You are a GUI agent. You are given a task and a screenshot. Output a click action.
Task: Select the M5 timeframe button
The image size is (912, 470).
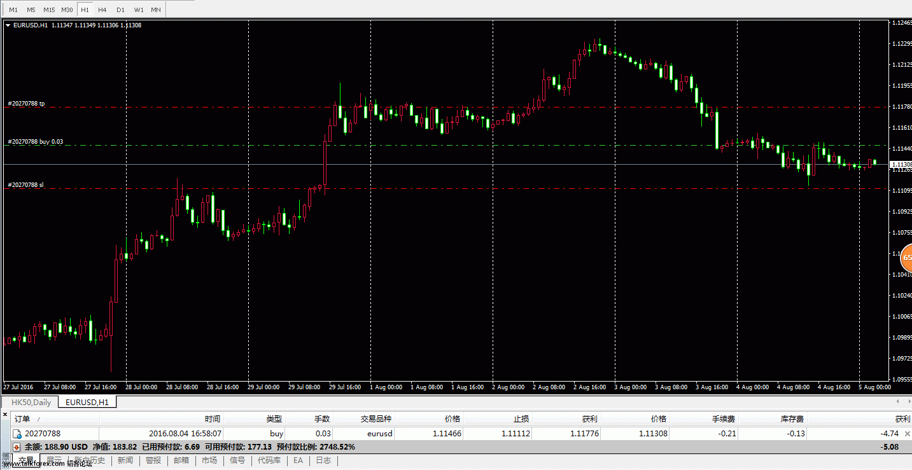point(31,10)
